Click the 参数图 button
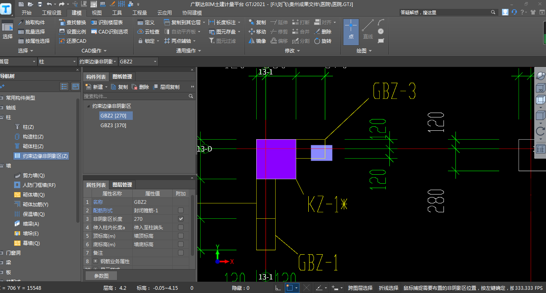Image resolution: width=546 pixels, height=293 pixels. tap(101, 276)
